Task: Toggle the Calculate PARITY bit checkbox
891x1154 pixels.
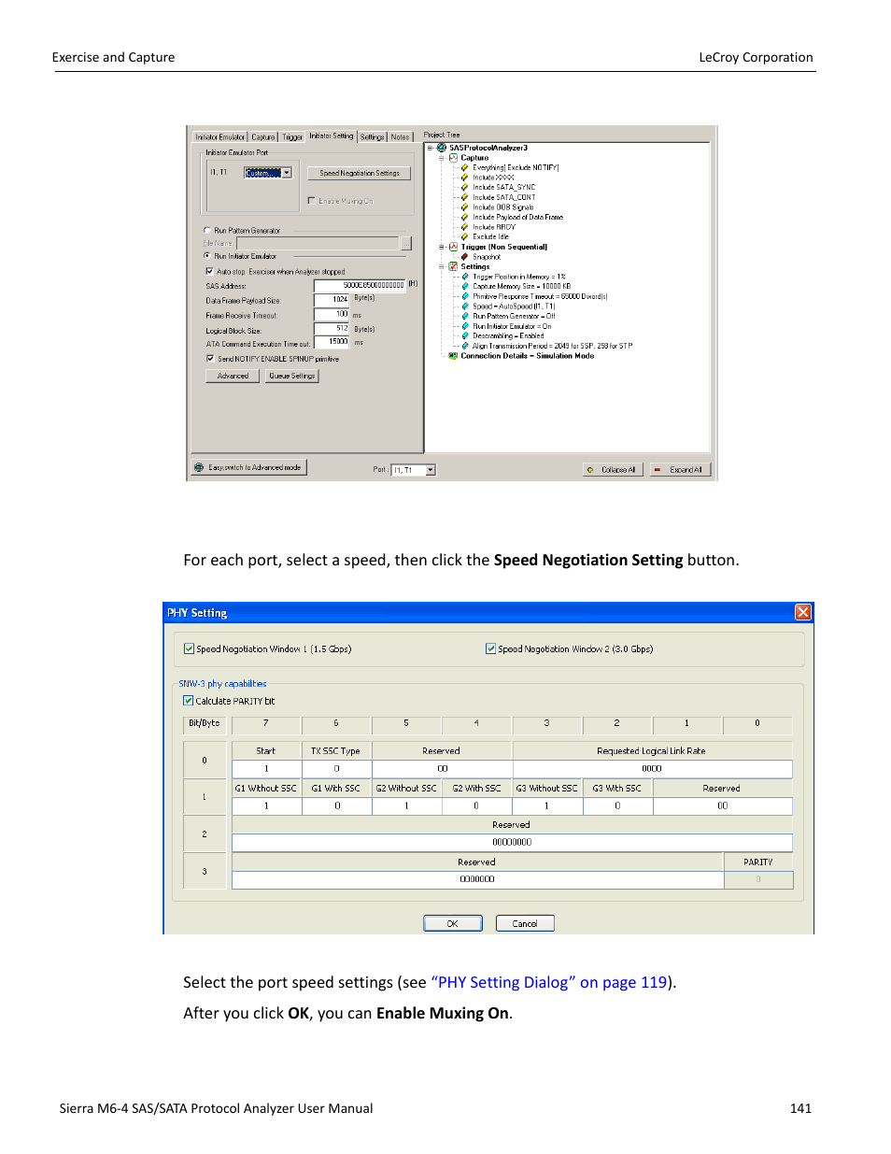Action: coord(188,701)
